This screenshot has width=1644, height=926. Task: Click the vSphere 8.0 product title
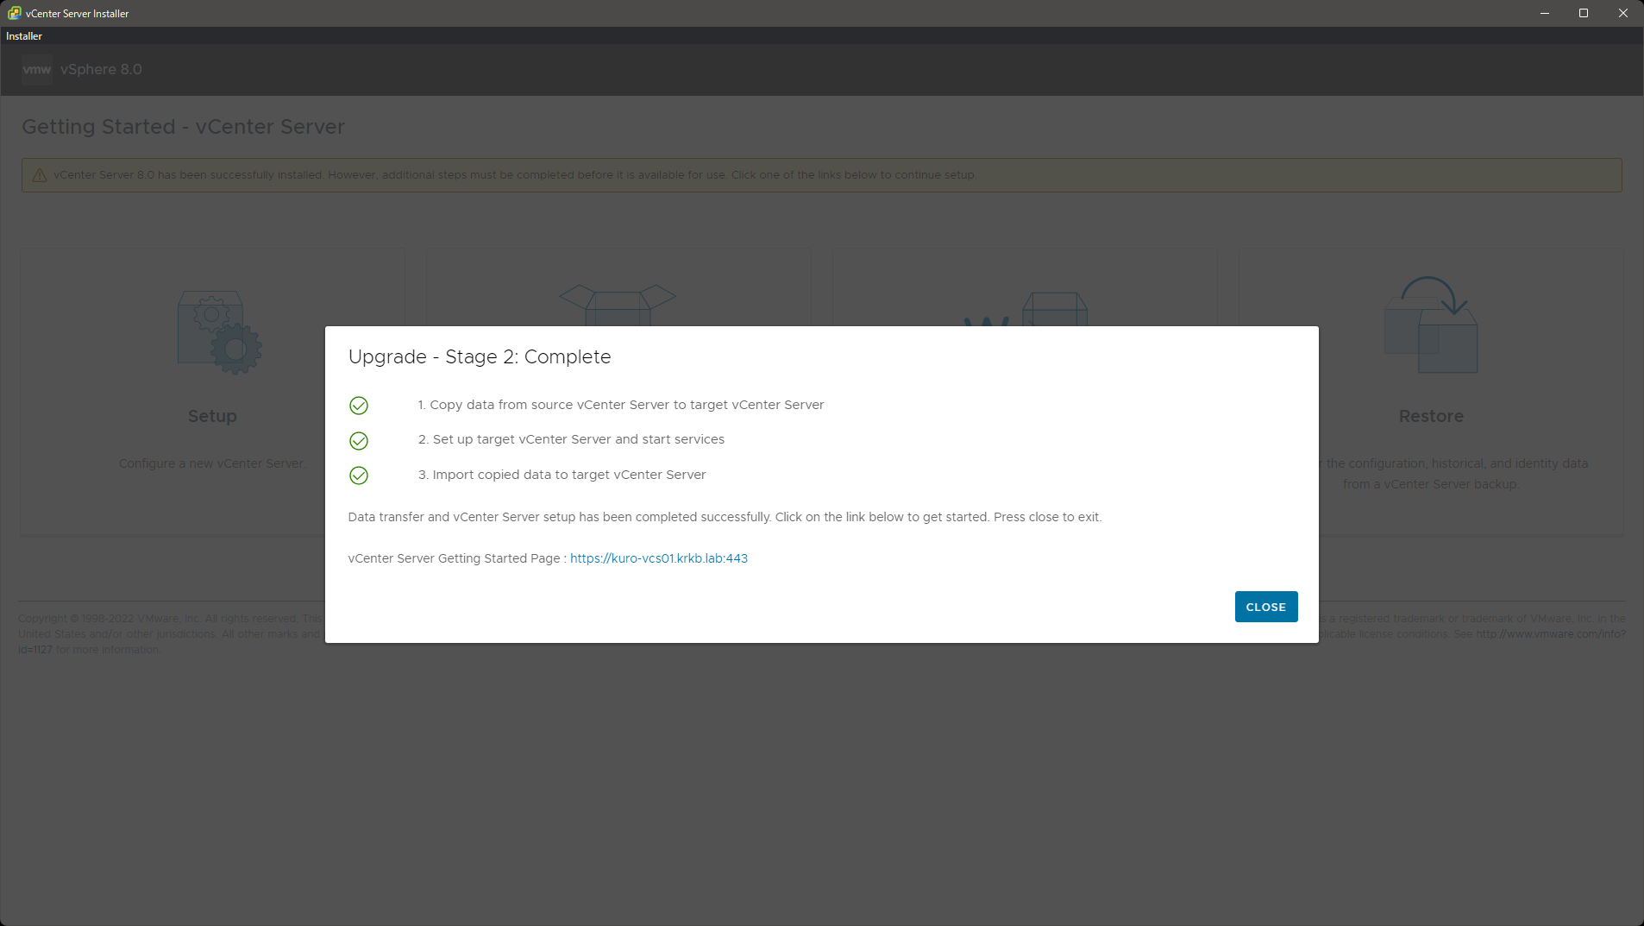101,69
